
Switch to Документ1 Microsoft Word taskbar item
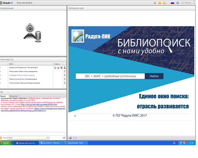click(x=50, y=143)
